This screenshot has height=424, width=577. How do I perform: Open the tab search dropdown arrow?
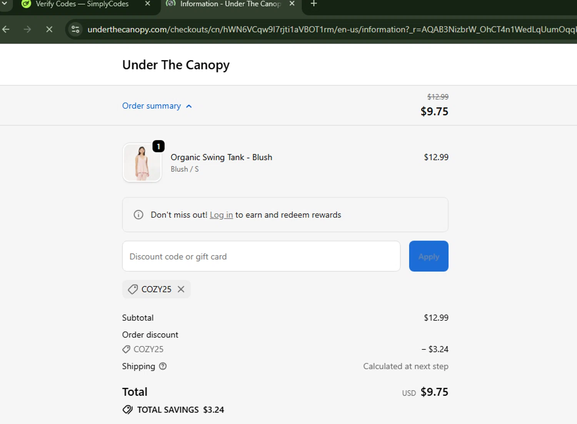point(5,4)
